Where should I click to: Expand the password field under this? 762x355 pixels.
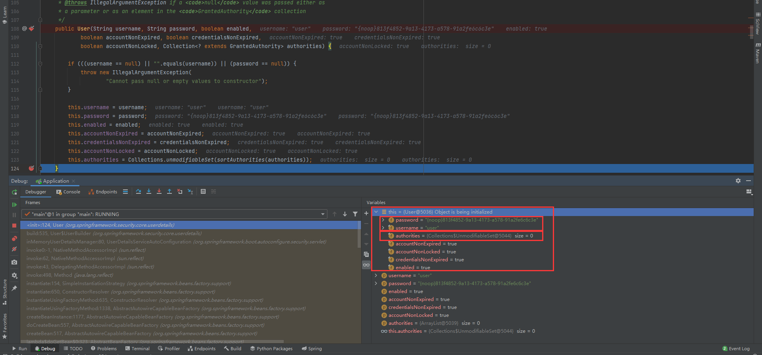[x=383, y=220]
